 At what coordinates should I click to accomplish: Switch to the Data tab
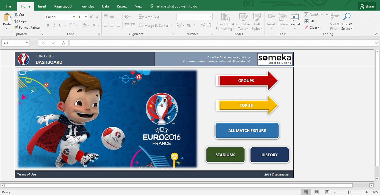click(106, 6)
